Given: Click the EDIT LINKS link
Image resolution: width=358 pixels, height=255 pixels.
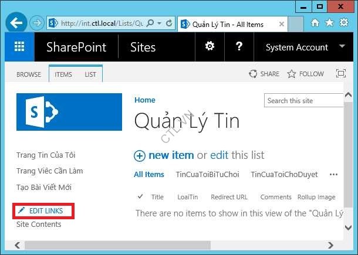Looking at the screenshot, I should [45, 210].
